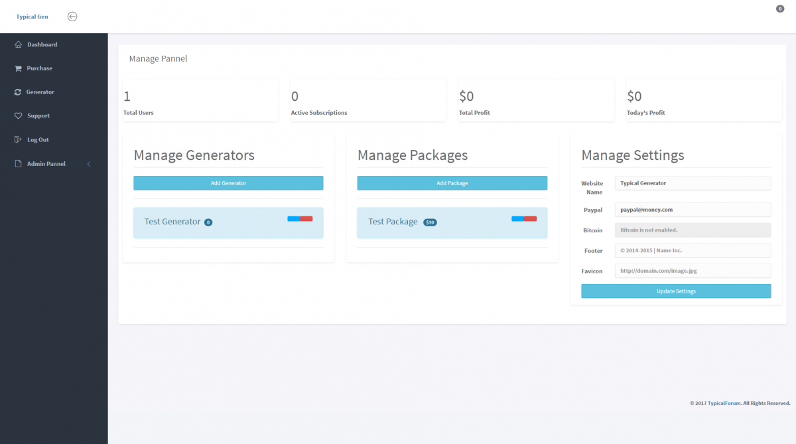Screen dimensions: 796x444
Task: Click the red button on Test Generator
Action: (x=306, y=218)
